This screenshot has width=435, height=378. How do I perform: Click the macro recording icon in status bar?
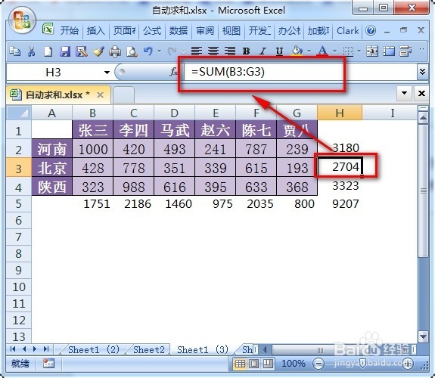(x=48, y=364)
